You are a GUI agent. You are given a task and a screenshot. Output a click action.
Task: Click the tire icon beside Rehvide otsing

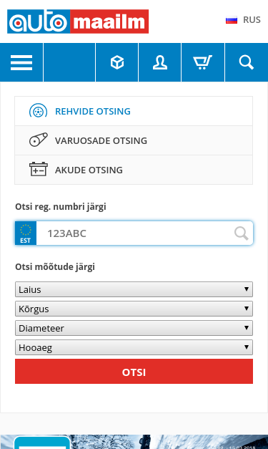coord(39,111)
